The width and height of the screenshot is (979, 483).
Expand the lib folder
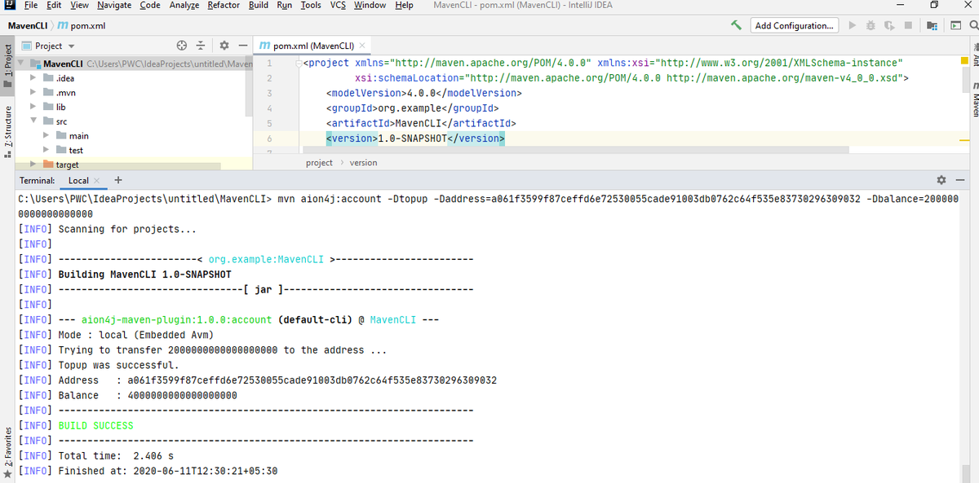[x=33, y=107]
